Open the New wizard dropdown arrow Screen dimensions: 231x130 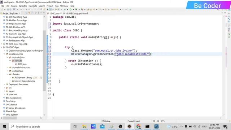[x=5, y=9]
